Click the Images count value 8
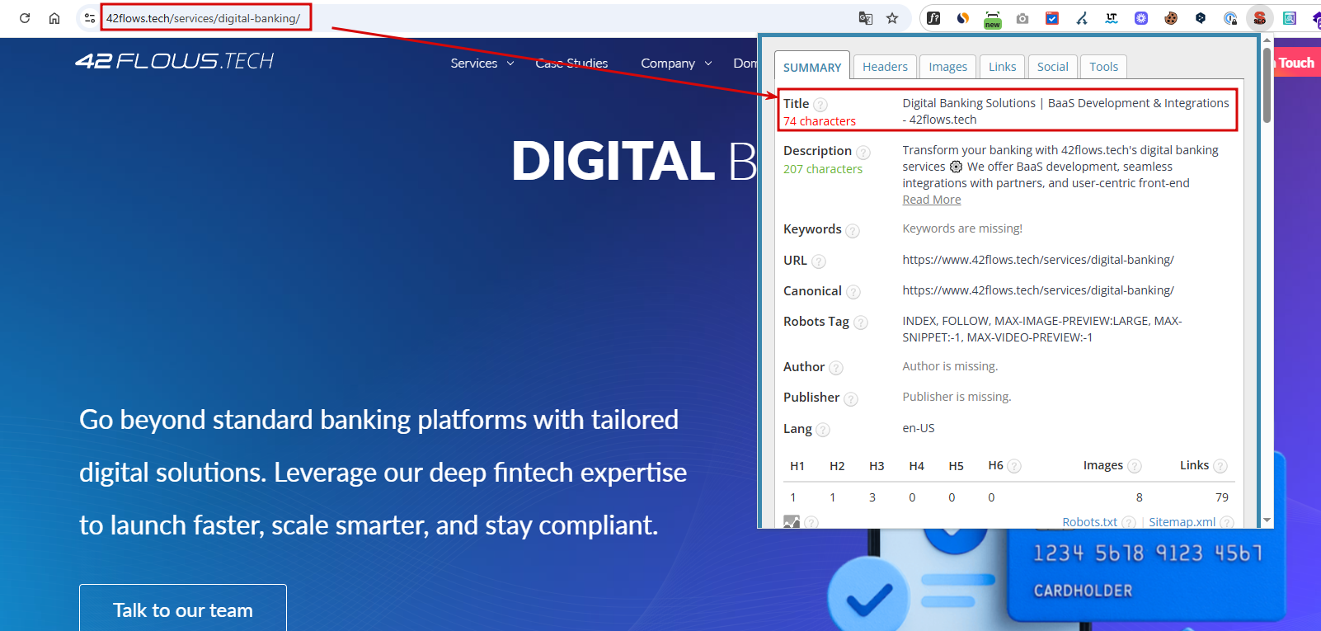This screenshot has height=631, width=1321. [x=1140, y=497]
